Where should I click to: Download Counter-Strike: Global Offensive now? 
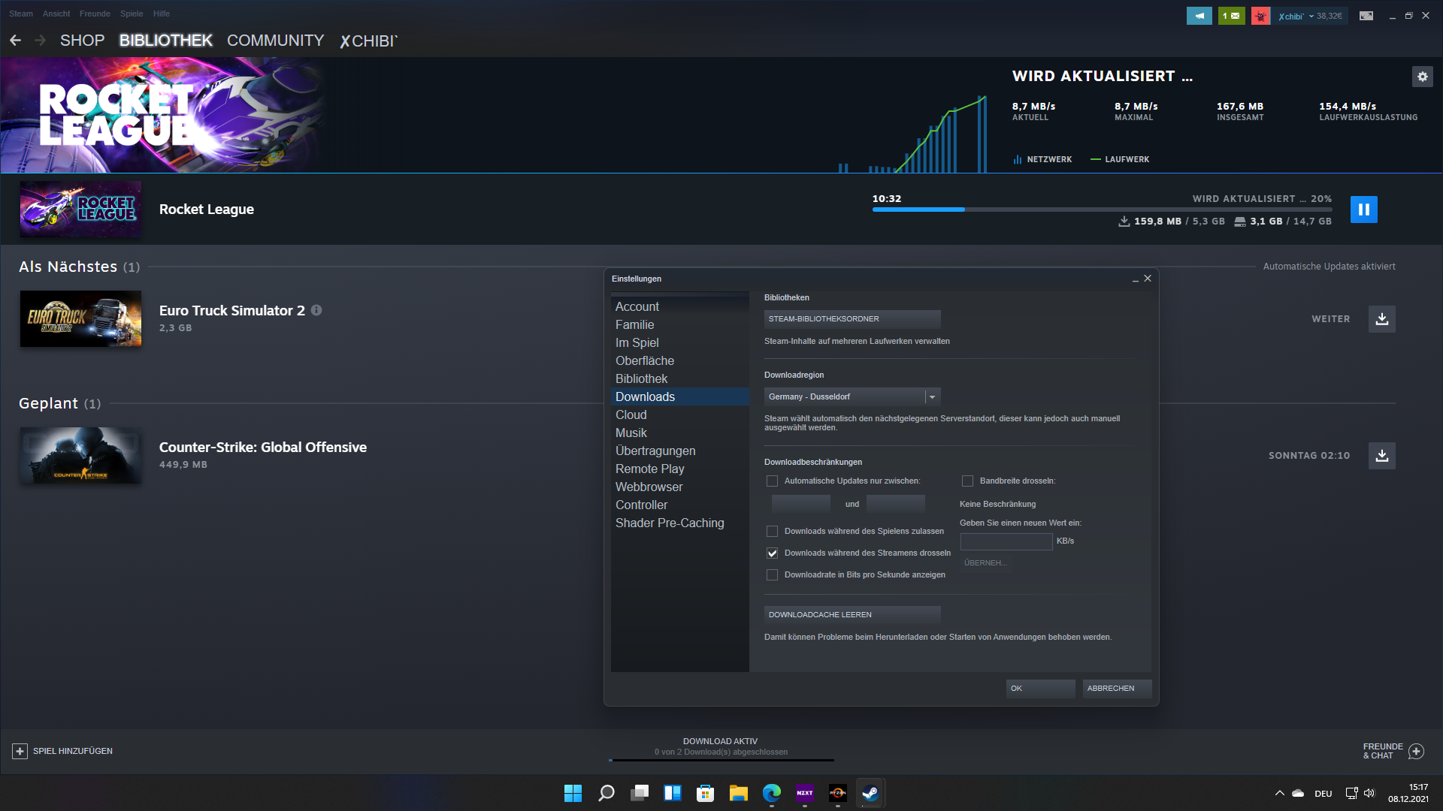click(1381, 456)
